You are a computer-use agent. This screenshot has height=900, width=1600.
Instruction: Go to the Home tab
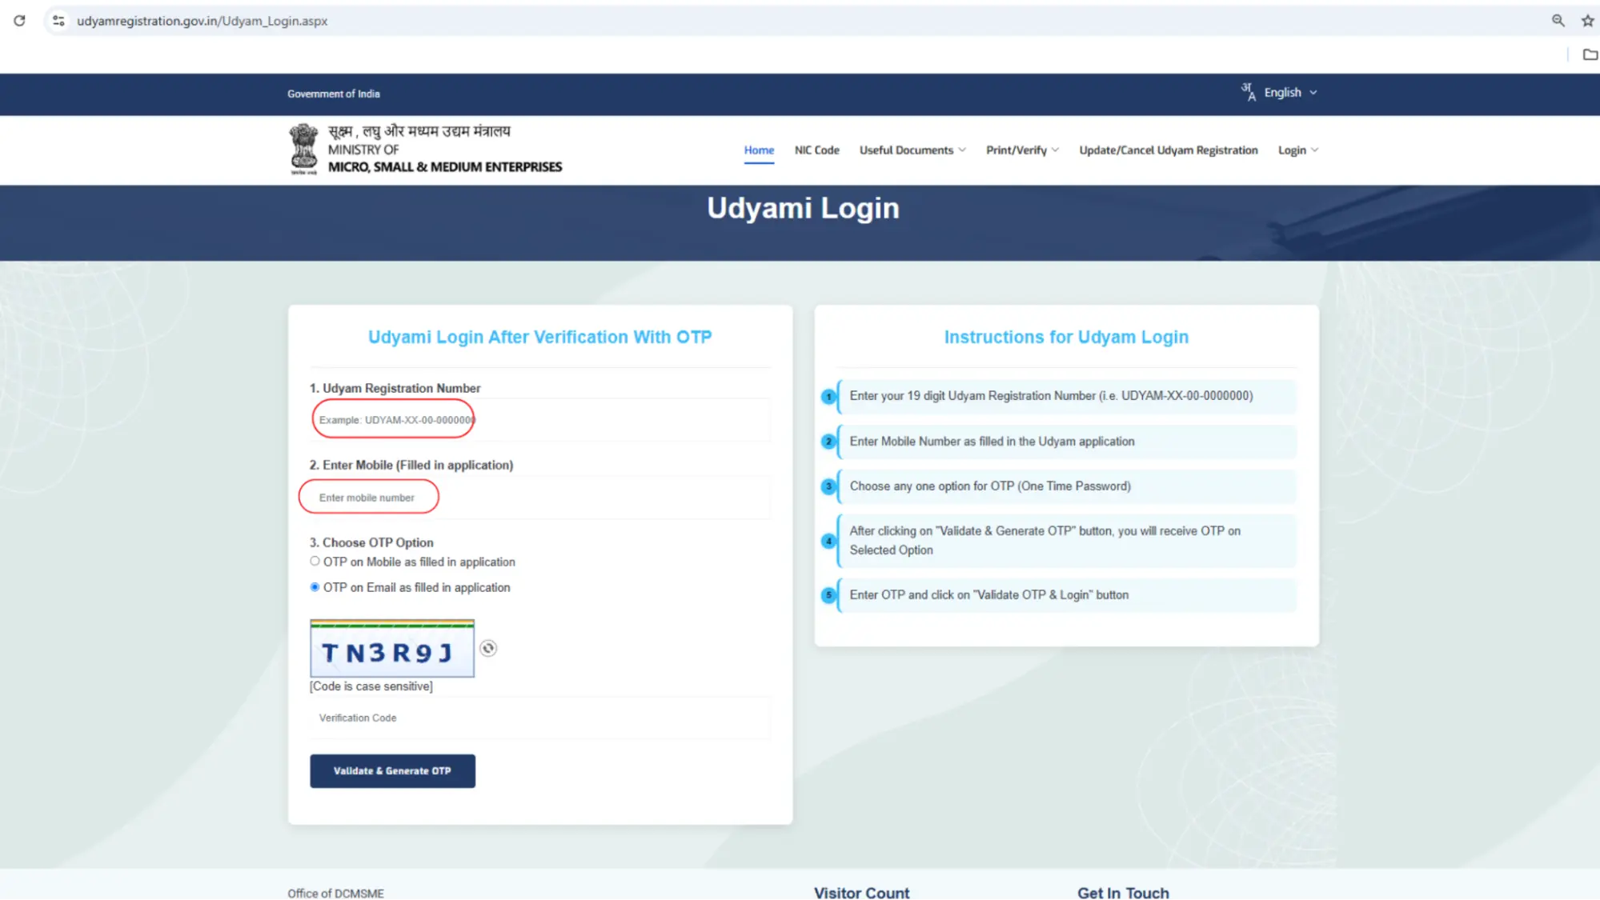[759, 150]
